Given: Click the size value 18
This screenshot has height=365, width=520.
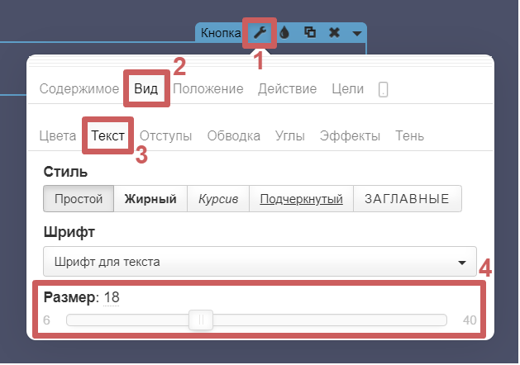Looking at the screenshot, I should 112,297.
